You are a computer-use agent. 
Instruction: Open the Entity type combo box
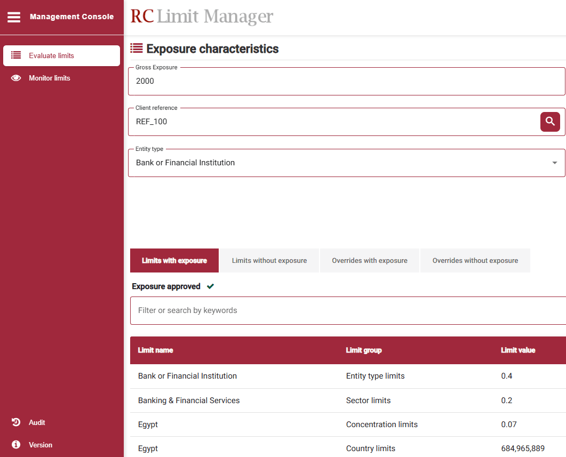[x=347, y=163]
